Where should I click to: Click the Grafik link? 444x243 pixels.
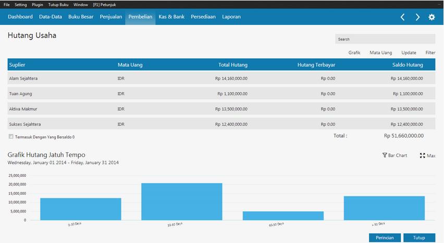tap(354, 53)
